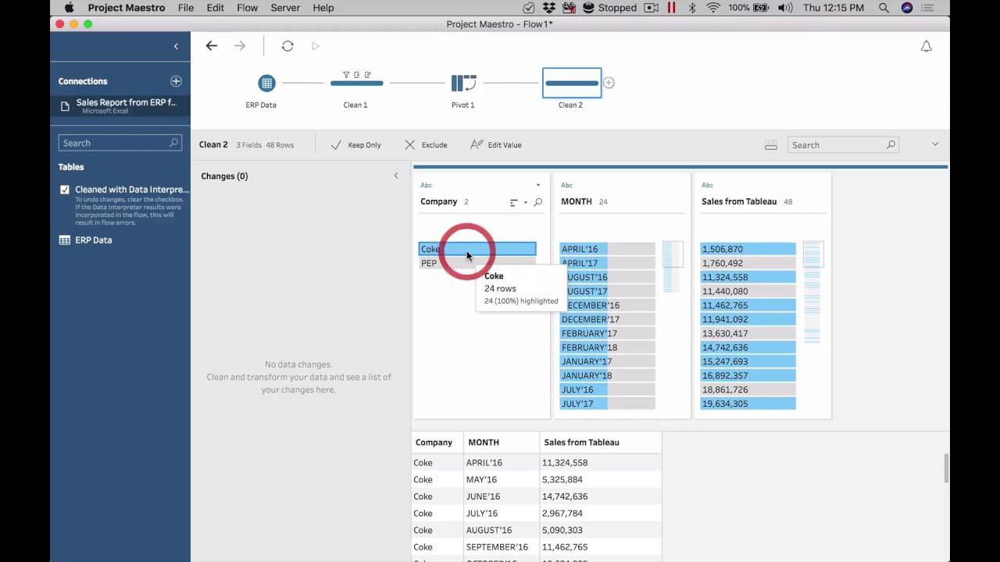Select value 13,630,417 in Sales field
This screenshot has width=1000, height=562.
point(748,333)
